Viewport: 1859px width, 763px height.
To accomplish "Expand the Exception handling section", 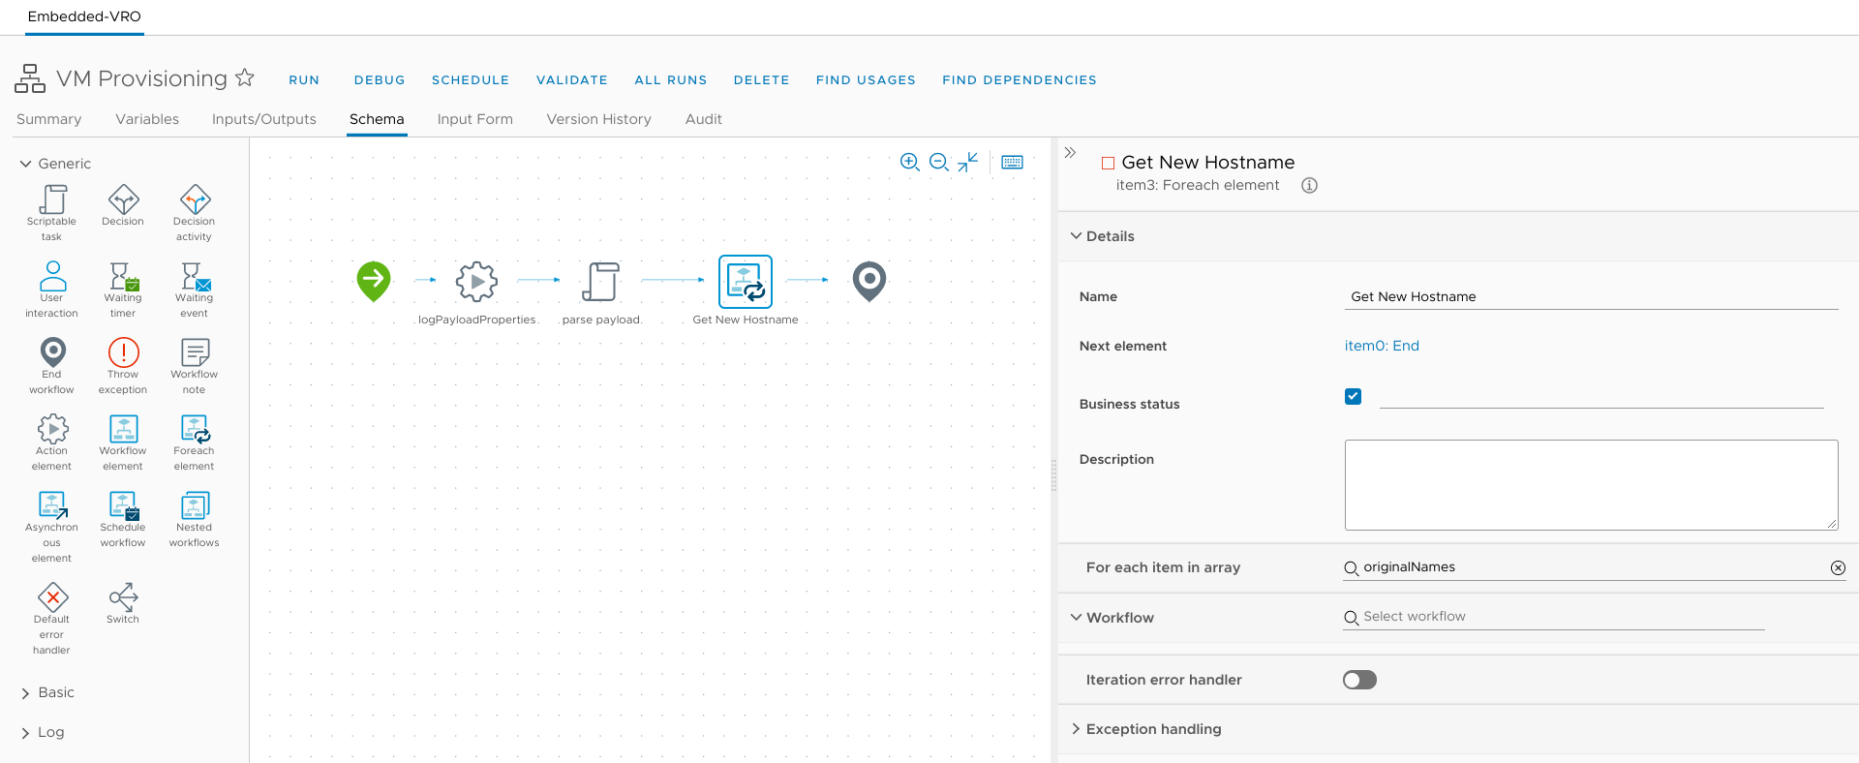I will (1076, 729).
